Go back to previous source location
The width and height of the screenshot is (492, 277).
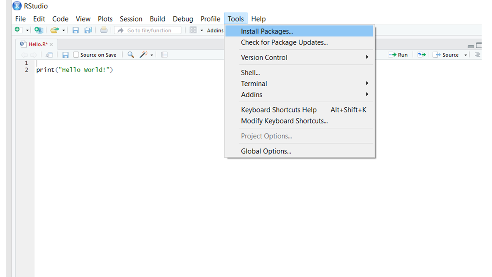point(24,55)
